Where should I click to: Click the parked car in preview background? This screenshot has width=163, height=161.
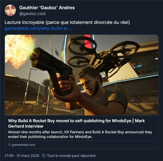click(x=43, y=102)
